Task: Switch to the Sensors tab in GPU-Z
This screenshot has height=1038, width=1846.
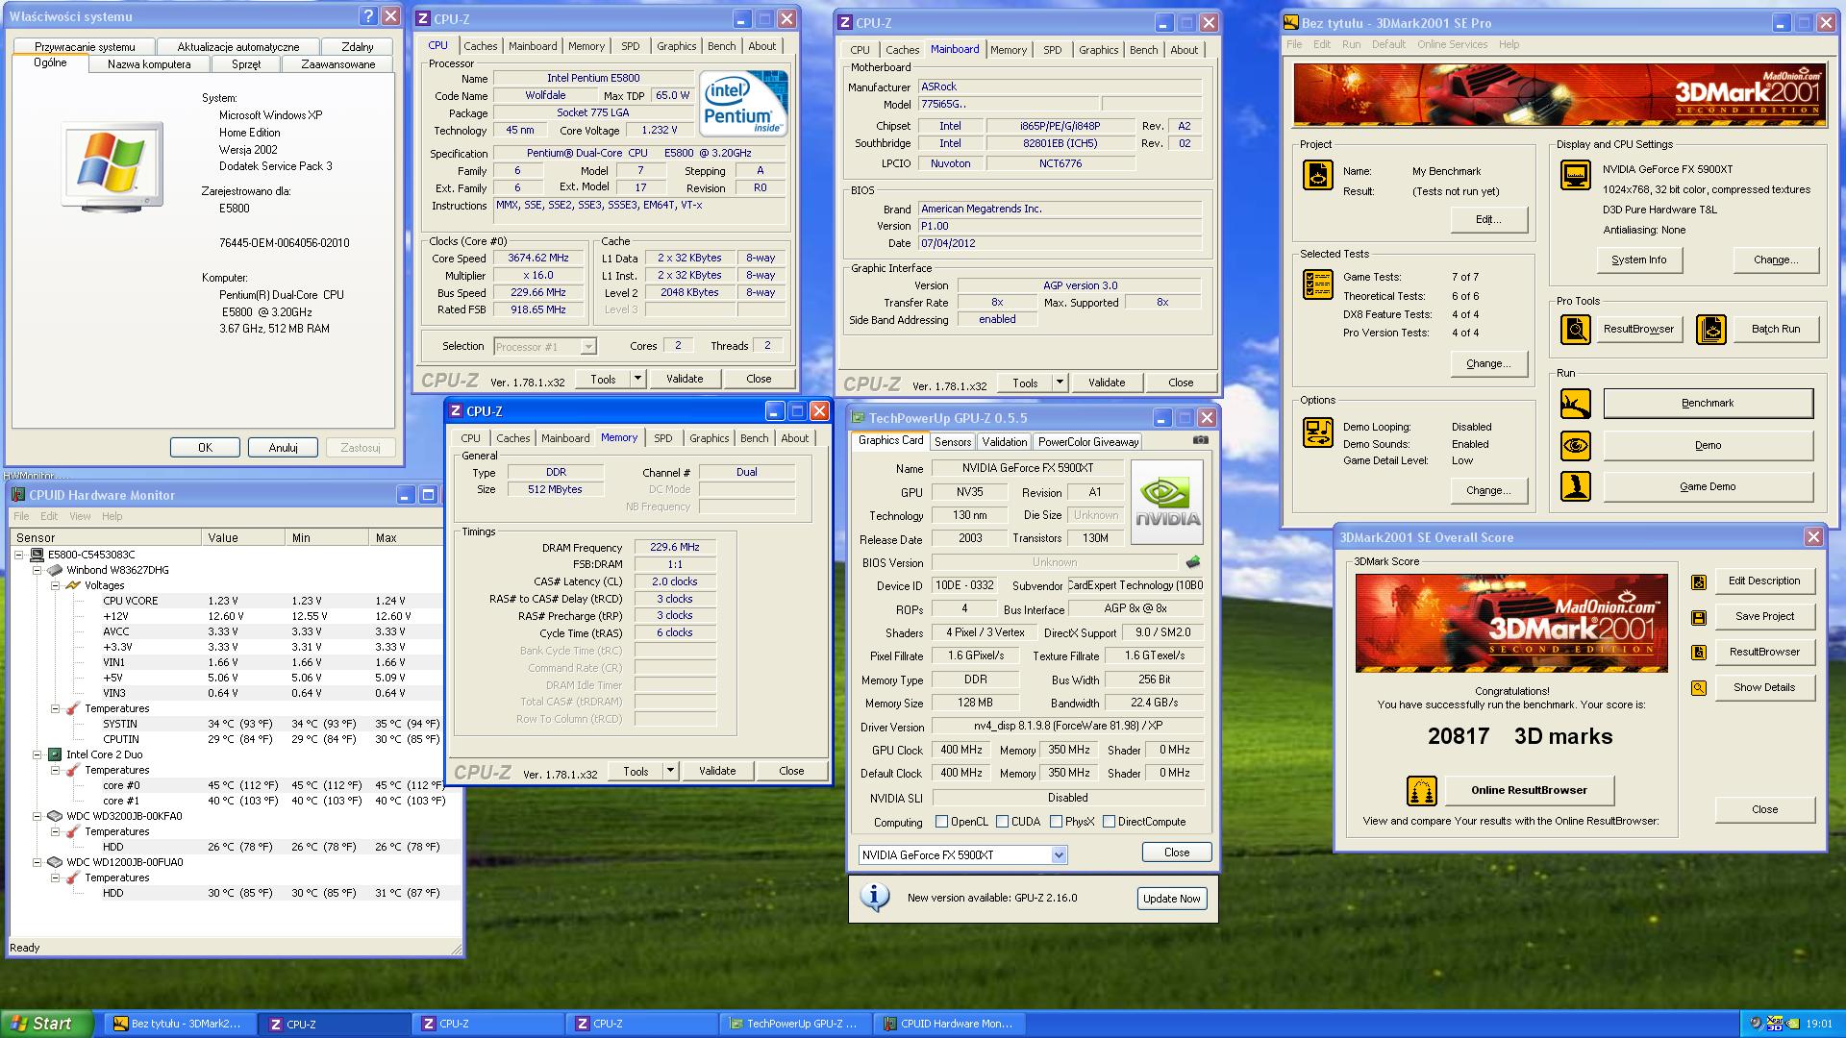Action: (x=953, y=442)
